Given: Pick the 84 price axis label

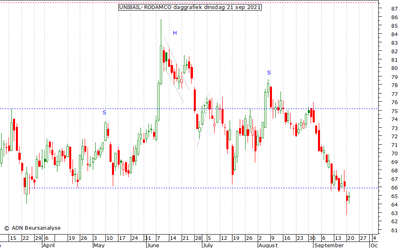Looking at the screenshot, I should [395, 34].
